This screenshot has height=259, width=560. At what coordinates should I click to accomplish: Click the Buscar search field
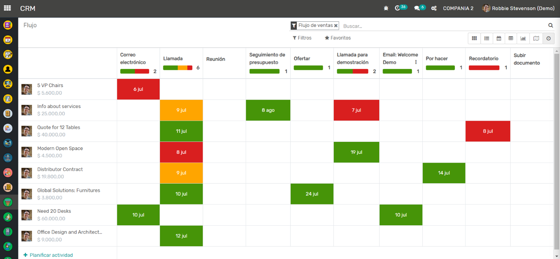pyautogui.click(x=443, y=26)
